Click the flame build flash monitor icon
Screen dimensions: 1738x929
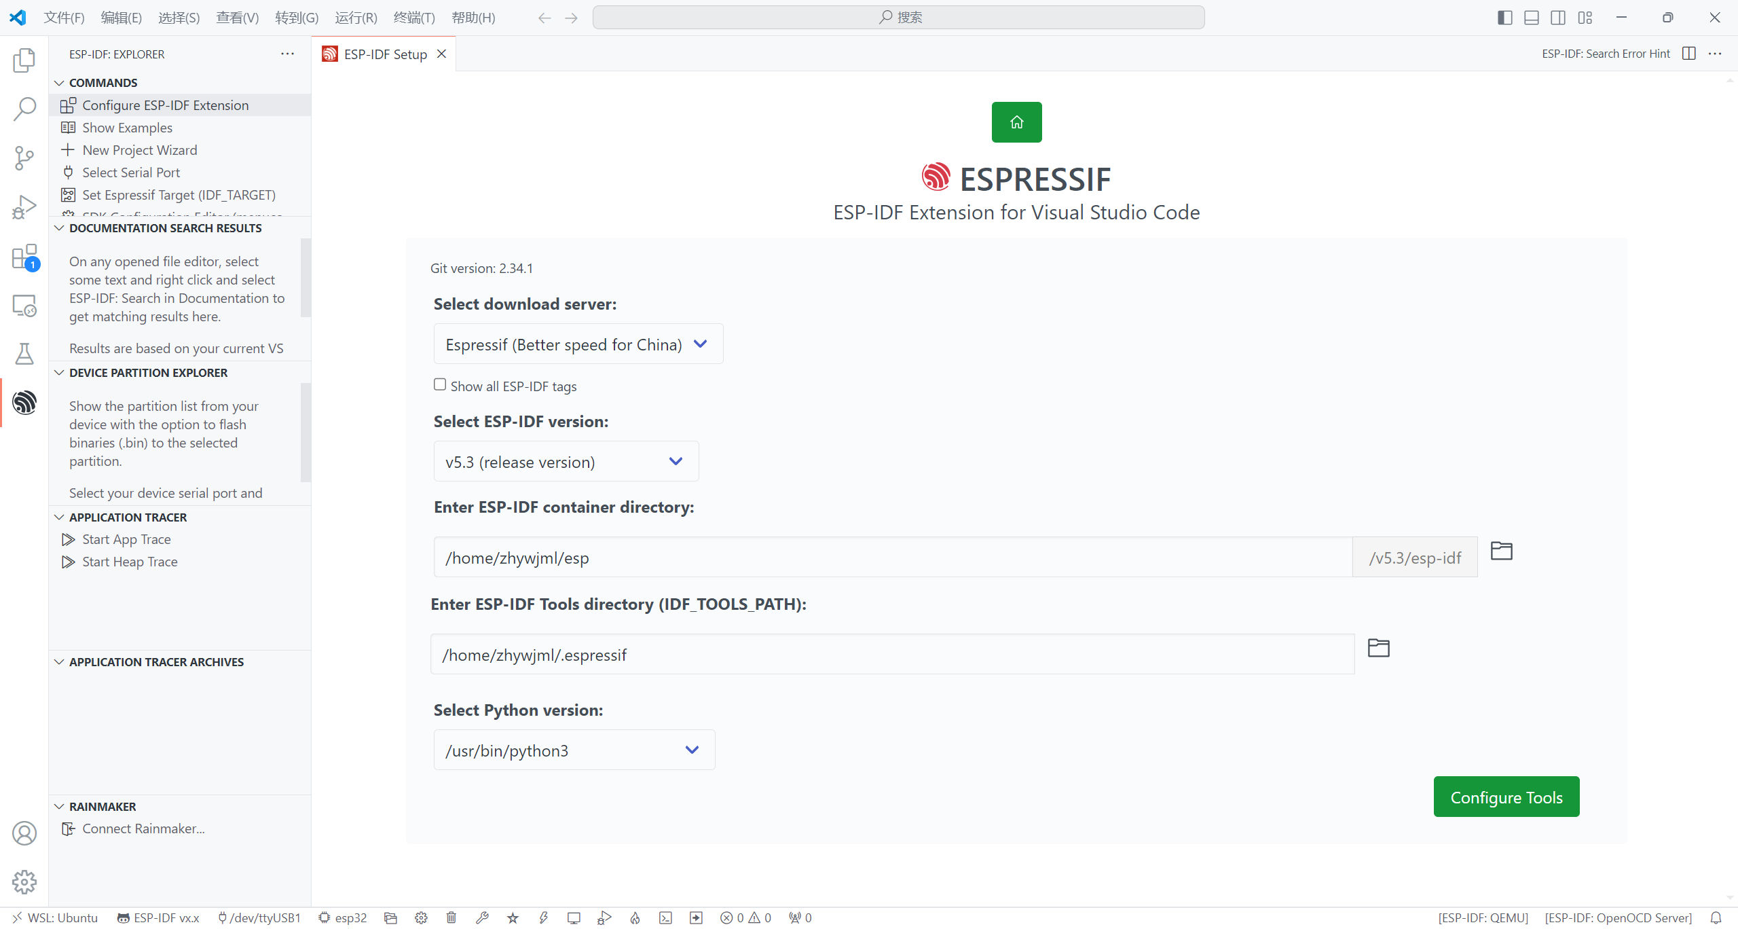(x=635, y=918)
